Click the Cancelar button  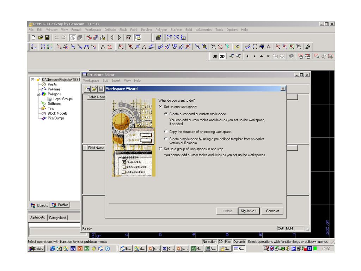click(x=273, y=211)
